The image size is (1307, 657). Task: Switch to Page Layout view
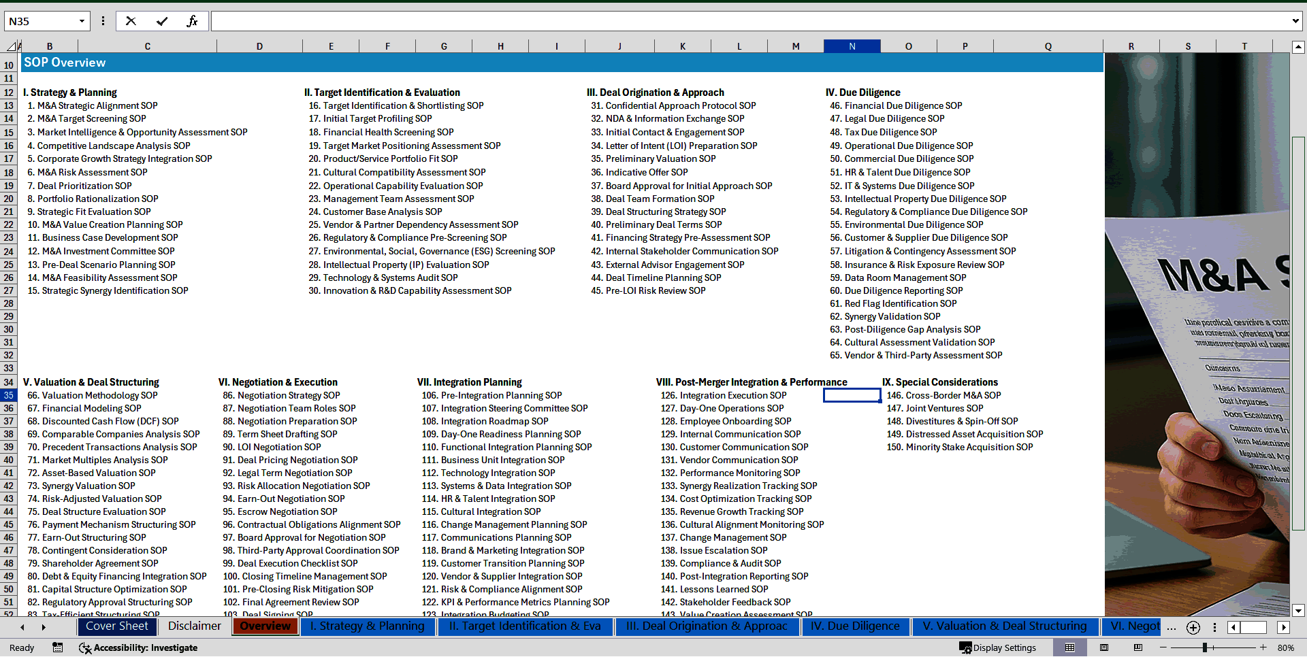[x=1104, y=647]
